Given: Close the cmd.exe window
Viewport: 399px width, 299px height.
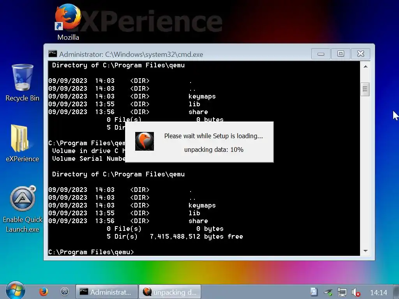Looking at the screenshot, I should click(x=360, y=54).
